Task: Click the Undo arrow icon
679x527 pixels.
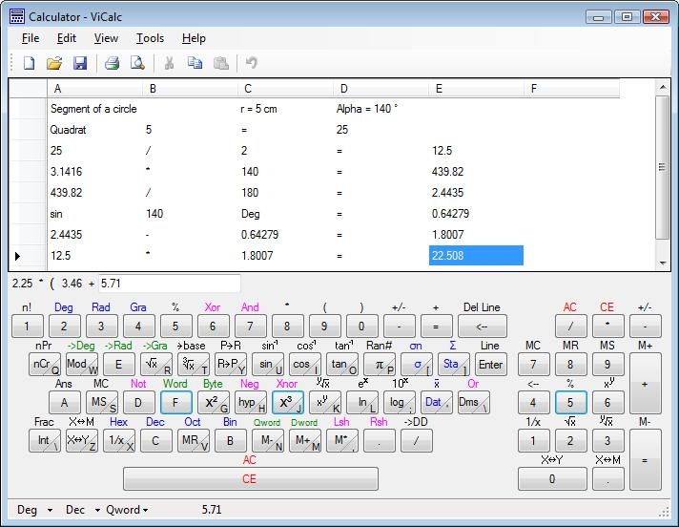Action: tap(252, 63)
